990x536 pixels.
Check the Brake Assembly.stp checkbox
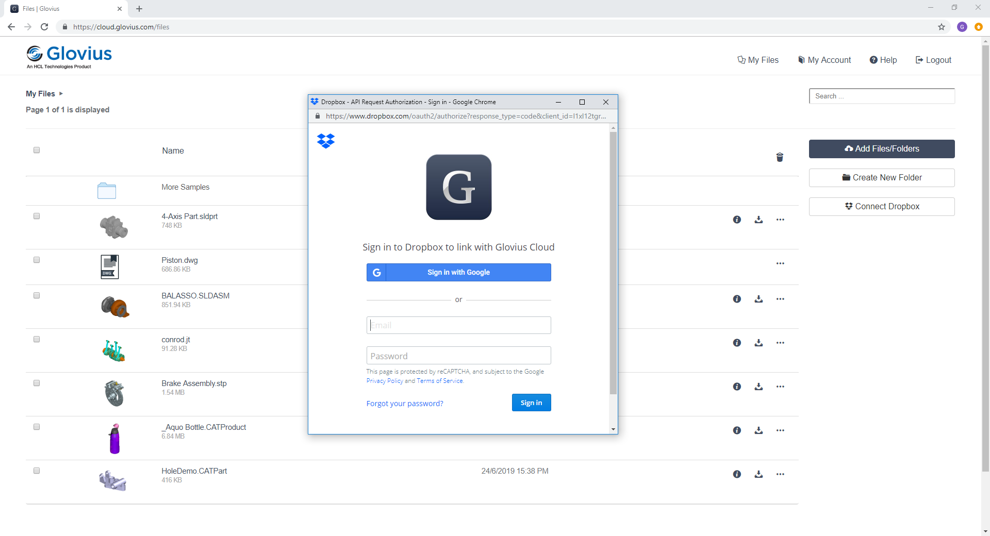pos(37,383)
